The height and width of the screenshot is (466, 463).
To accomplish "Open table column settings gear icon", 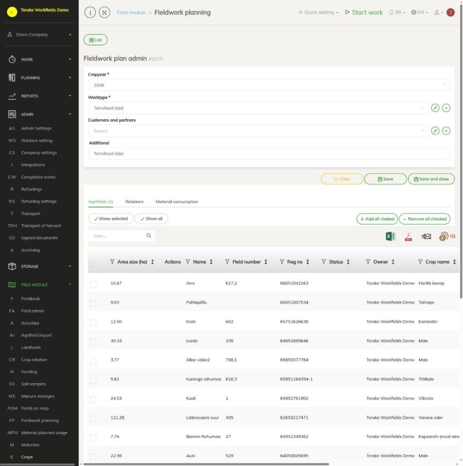I will pos(444,236).
